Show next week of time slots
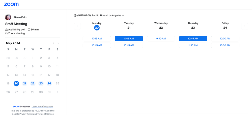 tap(244, 26)
